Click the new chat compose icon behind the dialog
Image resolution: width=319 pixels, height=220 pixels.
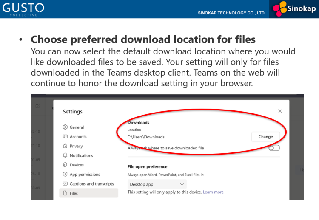37,106
